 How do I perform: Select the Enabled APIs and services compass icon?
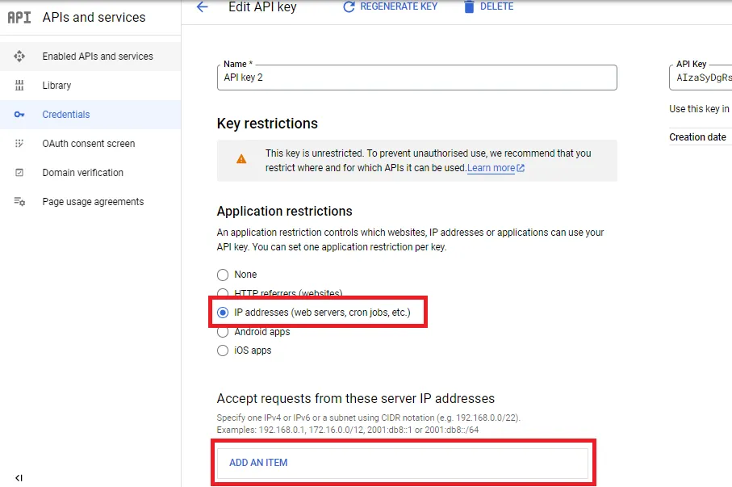coord(18,56)
